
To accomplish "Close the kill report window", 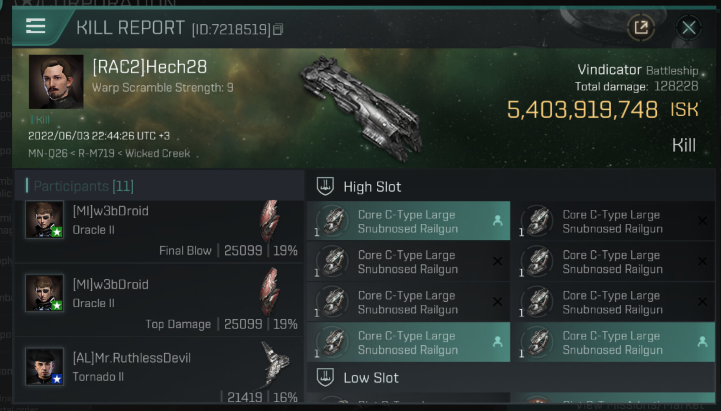I will pos(688,28).
